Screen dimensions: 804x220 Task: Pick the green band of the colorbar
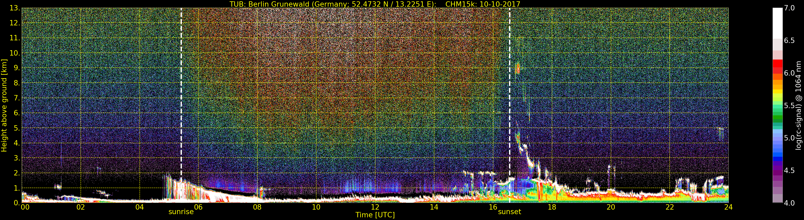(777, 117)
